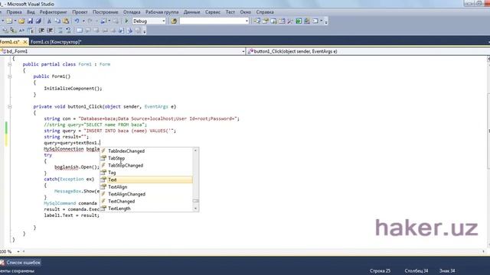
Task: Click the Undo arrow icon
Action: 77,21
